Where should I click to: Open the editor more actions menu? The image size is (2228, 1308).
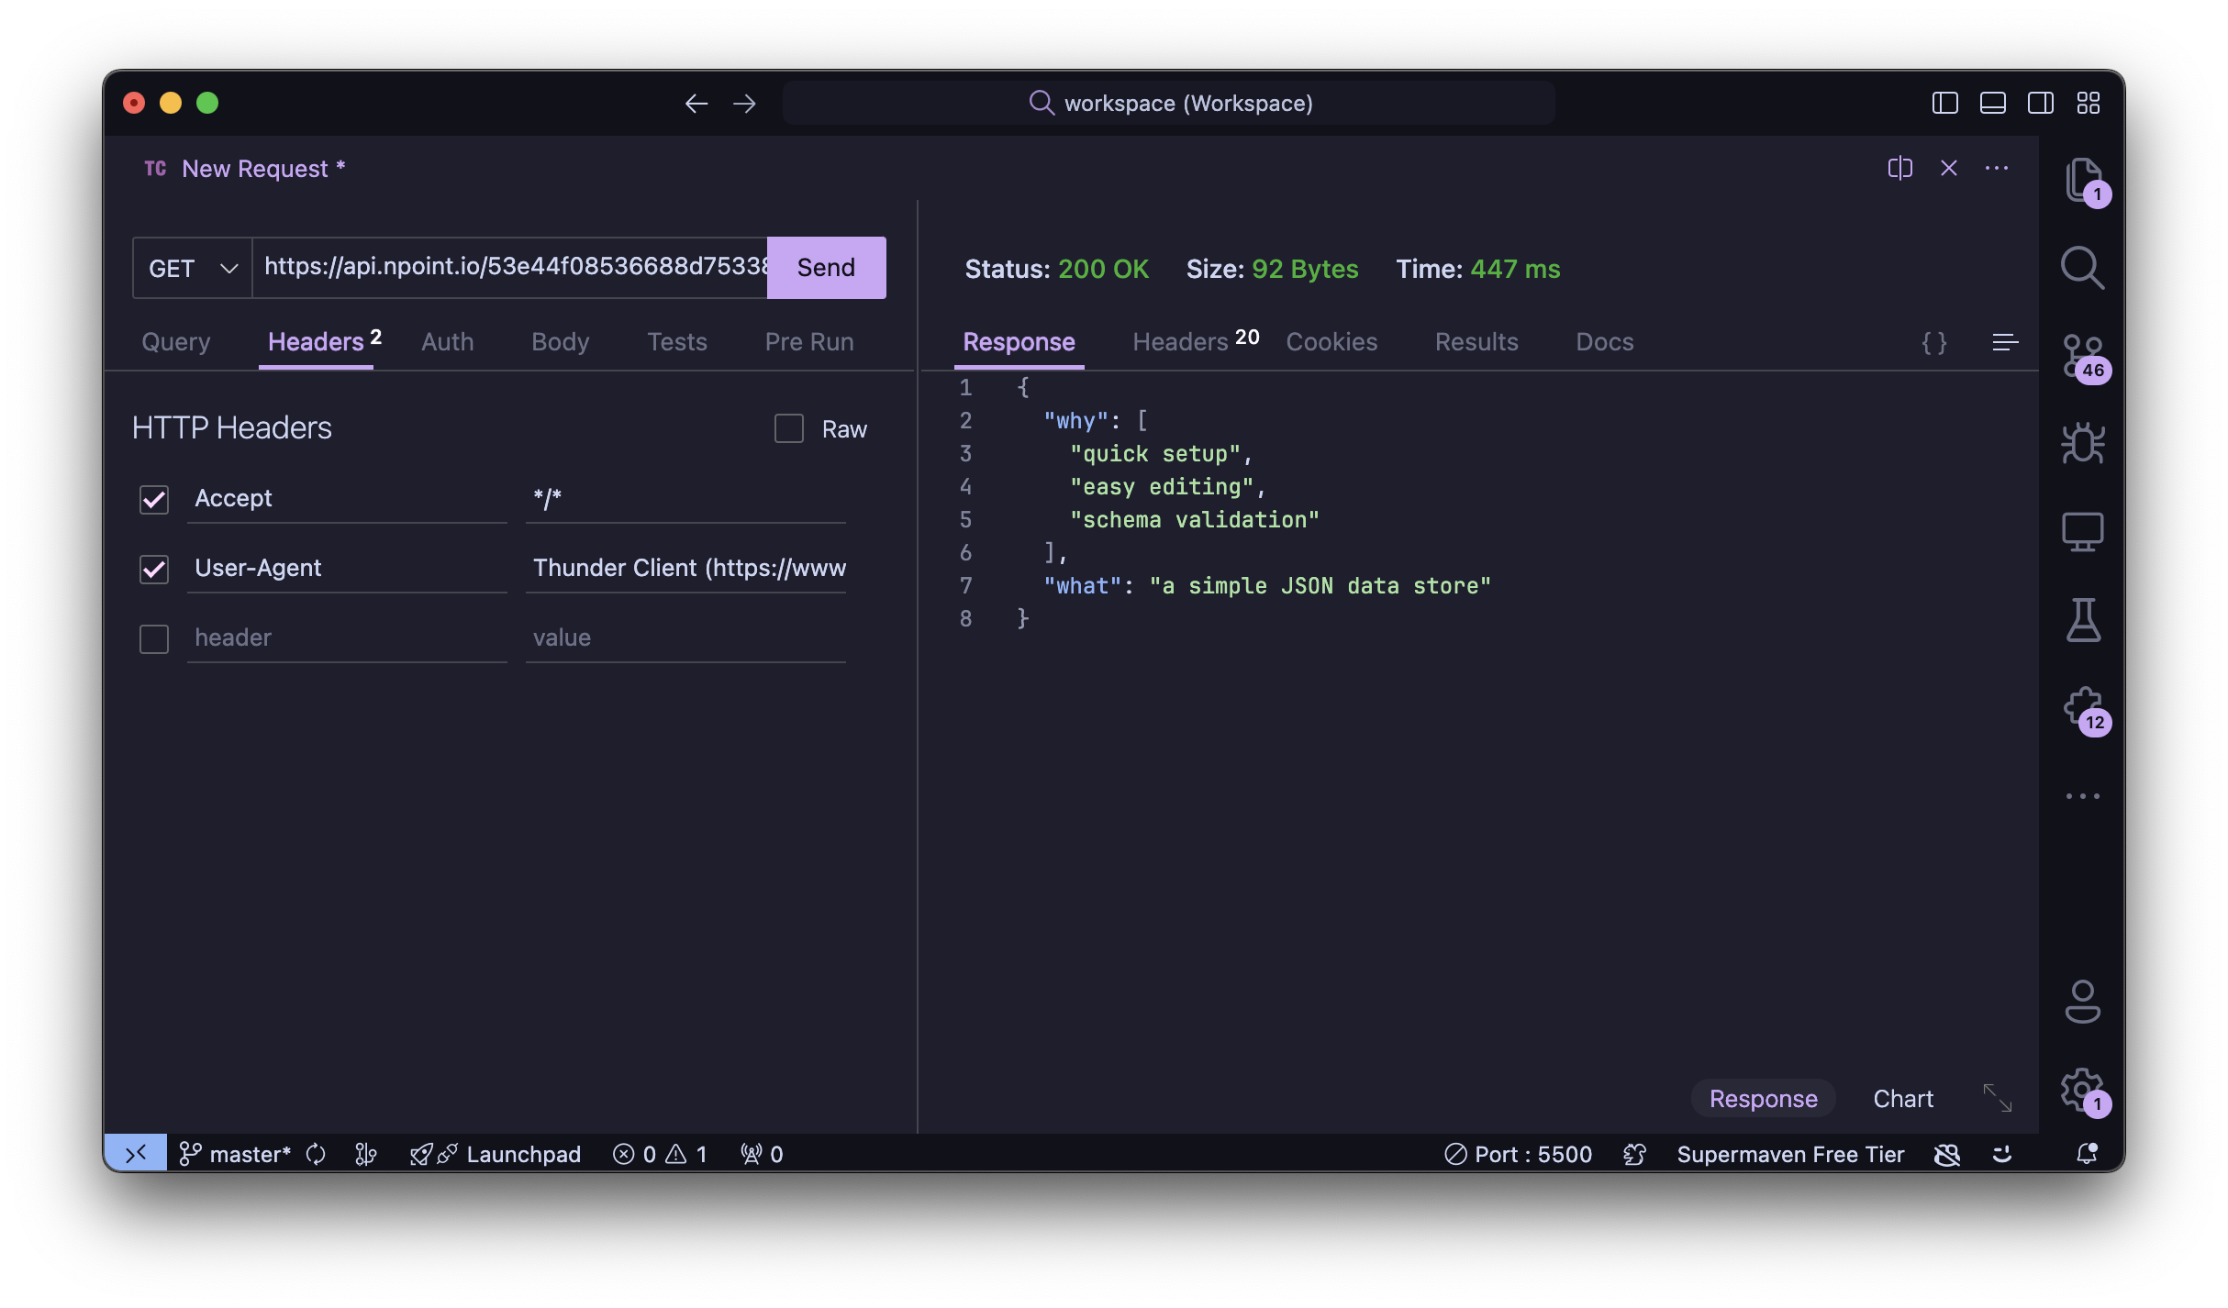(1996, 168)
